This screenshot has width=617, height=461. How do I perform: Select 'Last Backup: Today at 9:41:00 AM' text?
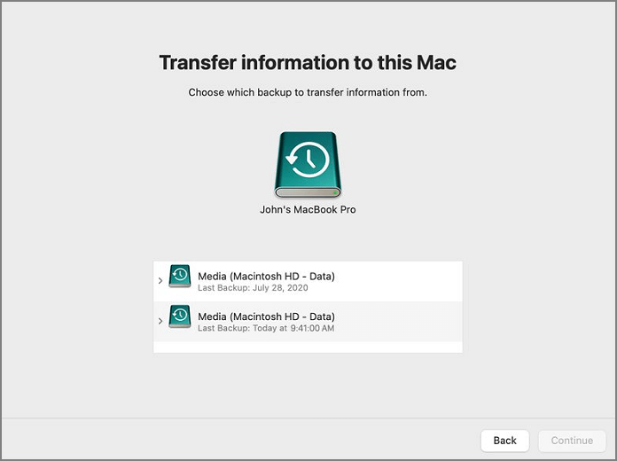[x=266, y=328]
